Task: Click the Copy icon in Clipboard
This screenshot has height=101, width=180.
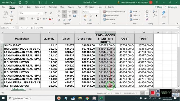Action: point(11,16)
